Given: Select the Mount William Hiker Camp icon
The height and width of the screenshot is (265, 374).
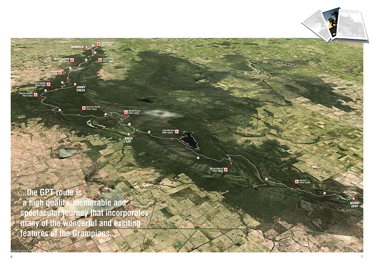Looking at the screenshot, I should 36,95.
